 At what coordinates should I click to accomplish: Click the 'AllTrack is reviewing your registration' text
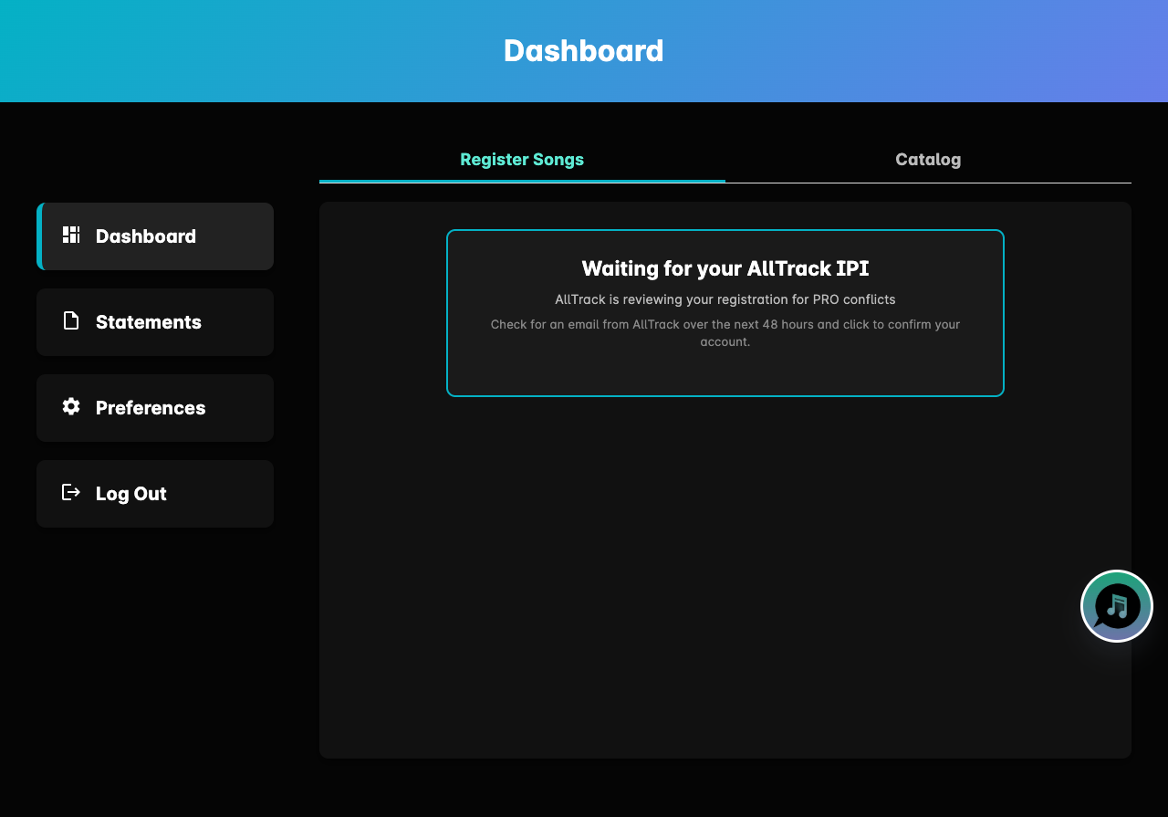pos(725,299)
